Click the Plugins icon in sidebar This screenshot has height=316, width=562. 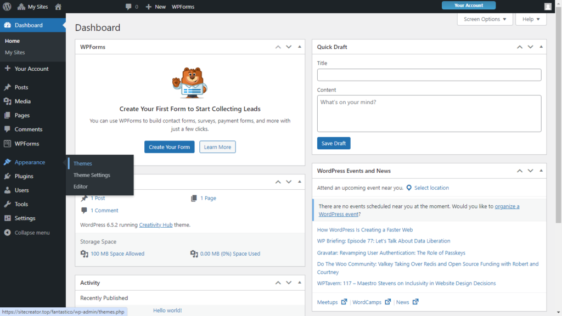point(7,177)
